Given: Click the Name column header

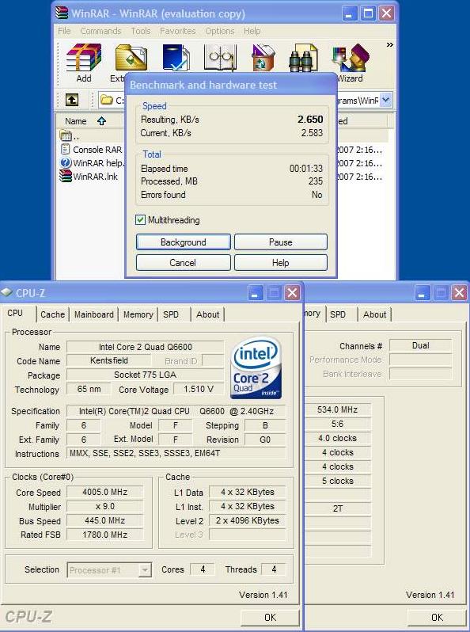Looking at the screenshot, I should pyautogui.click(x=76, y=121).
